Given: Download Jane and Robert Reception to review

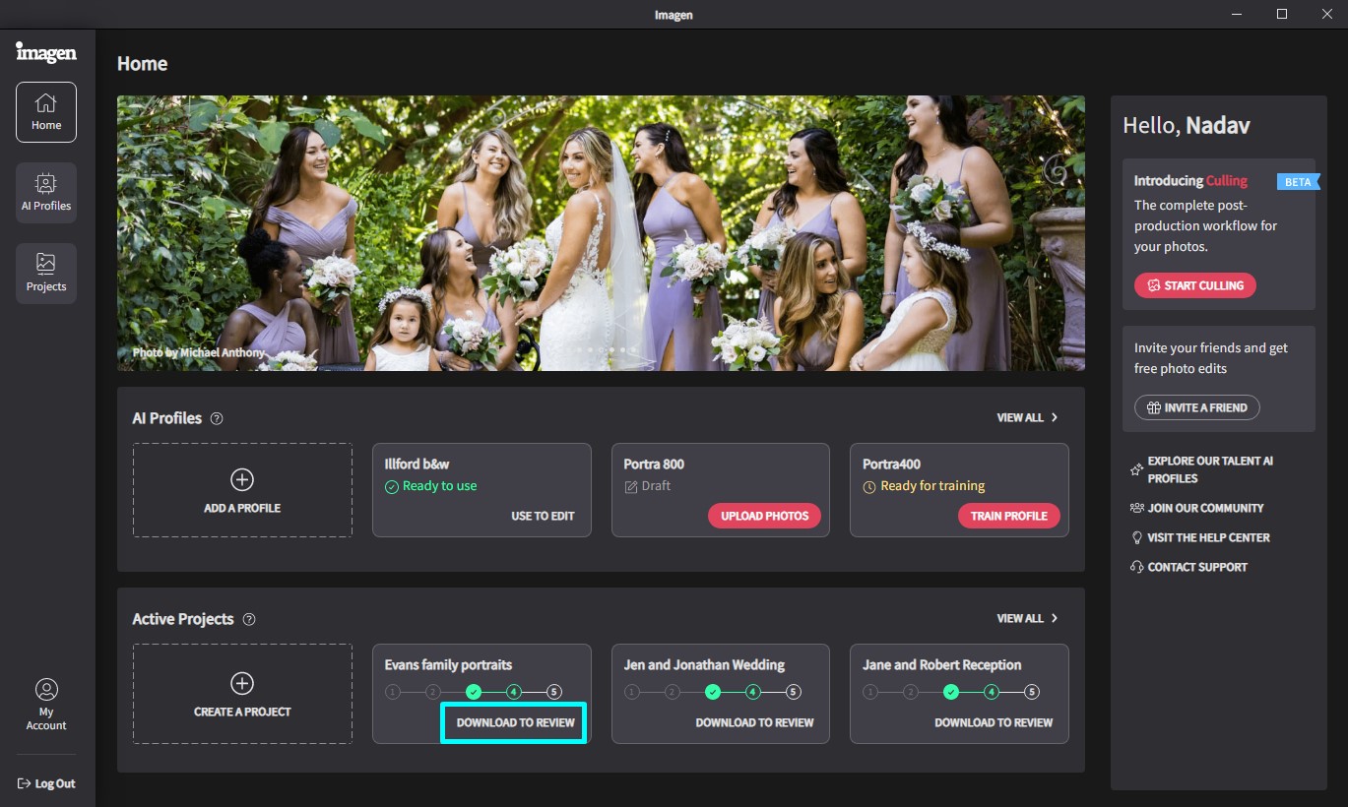Looking at the screenshot, I should pyautogui.click(x=994, y=722).
